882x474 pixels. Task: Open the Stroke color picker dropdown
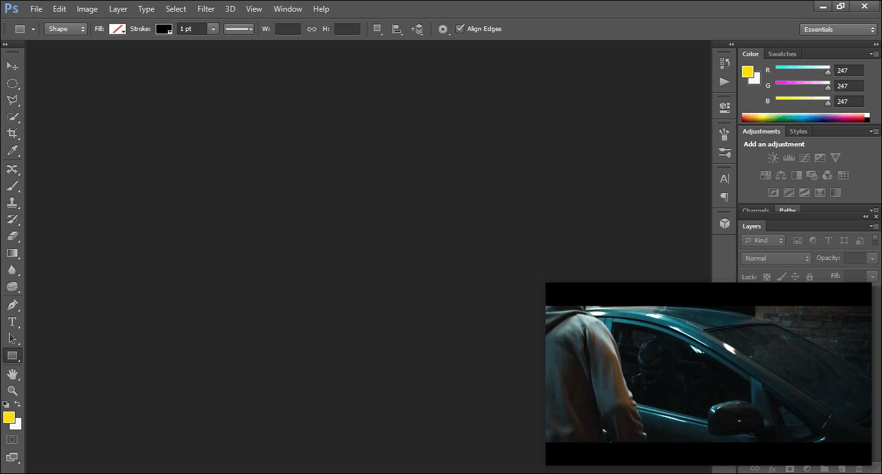pyautogui.click(x=164, y=29)
